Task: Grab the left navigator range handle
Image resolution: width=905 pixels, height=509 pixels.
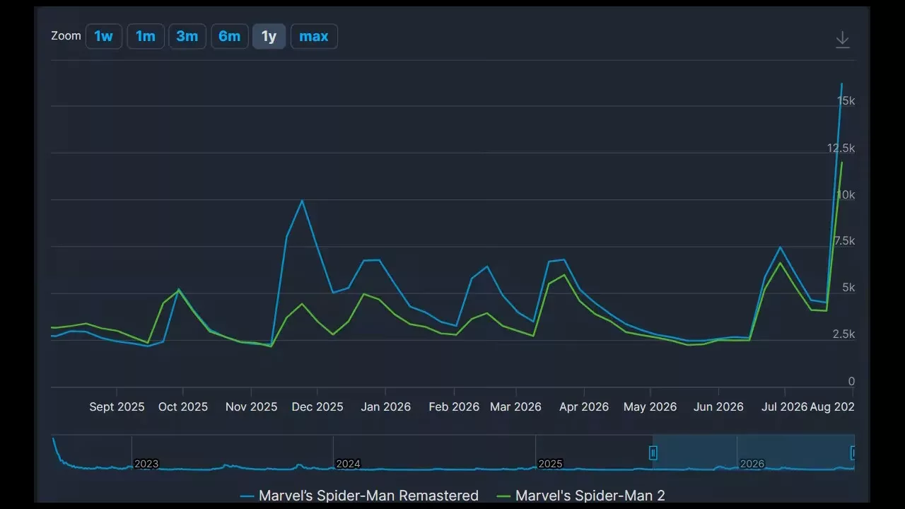Action: [x=653, y=452]
